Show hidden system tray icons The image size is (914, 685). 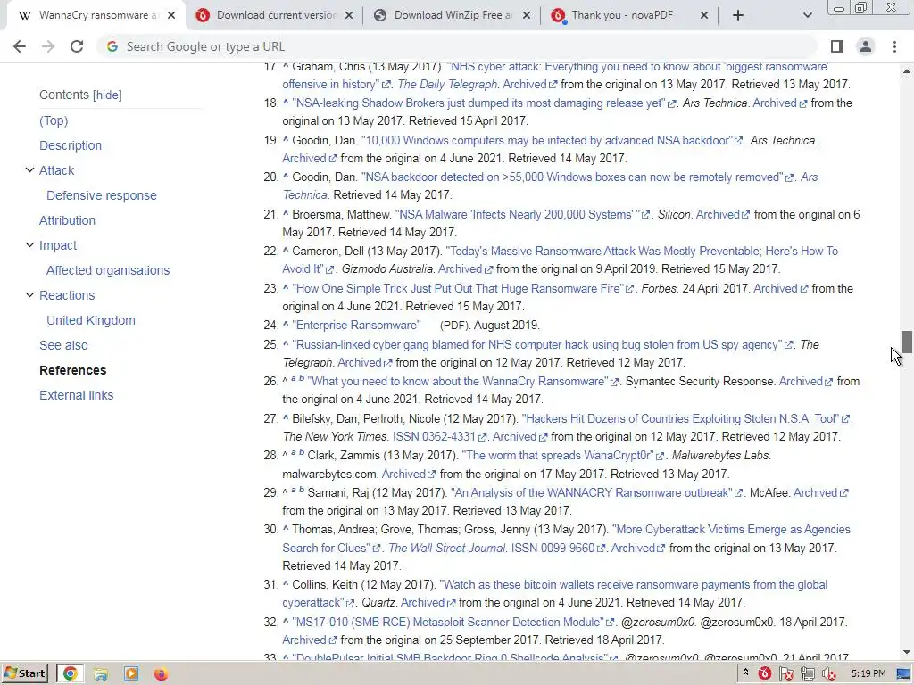pyautogui.click(x=745, y=673)
